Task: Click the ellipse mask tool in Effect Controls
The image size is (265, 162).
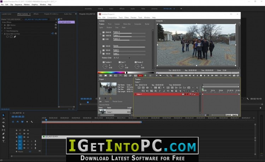Action: [7, 37]
